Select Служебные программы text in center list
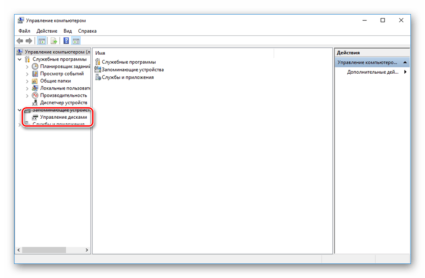 129,62
